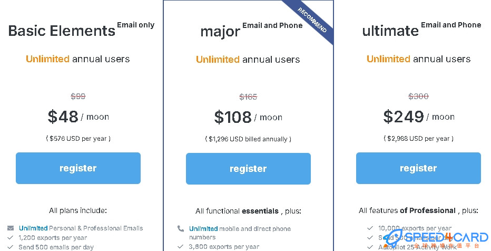The height and width of the screenshot is (251, 491).
Task: Click the checkmark beside 10,000 exports per year
Action: pos(370,228)
